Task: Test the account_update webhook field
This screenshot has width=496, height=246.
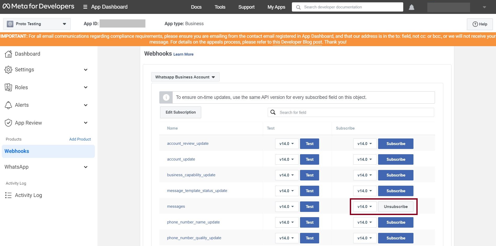Action: (x=309, y=159)
